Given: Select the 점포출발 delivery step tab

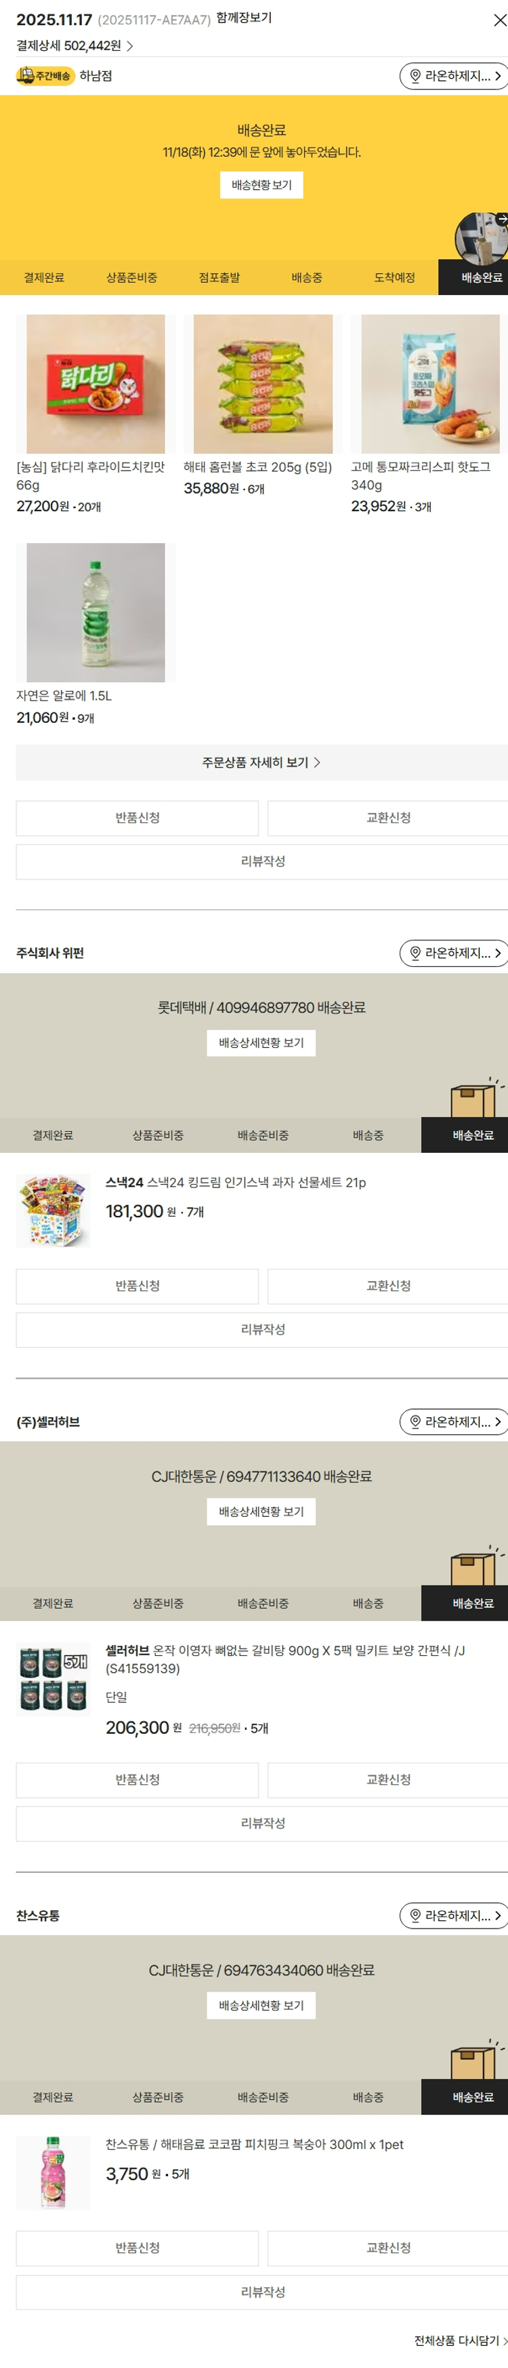Looking at the screenshot, I should (x=219, y=277).
